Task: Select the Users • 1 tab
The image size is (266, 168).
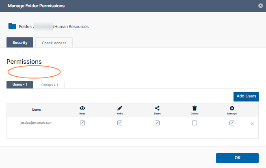Action: (19, 85)
